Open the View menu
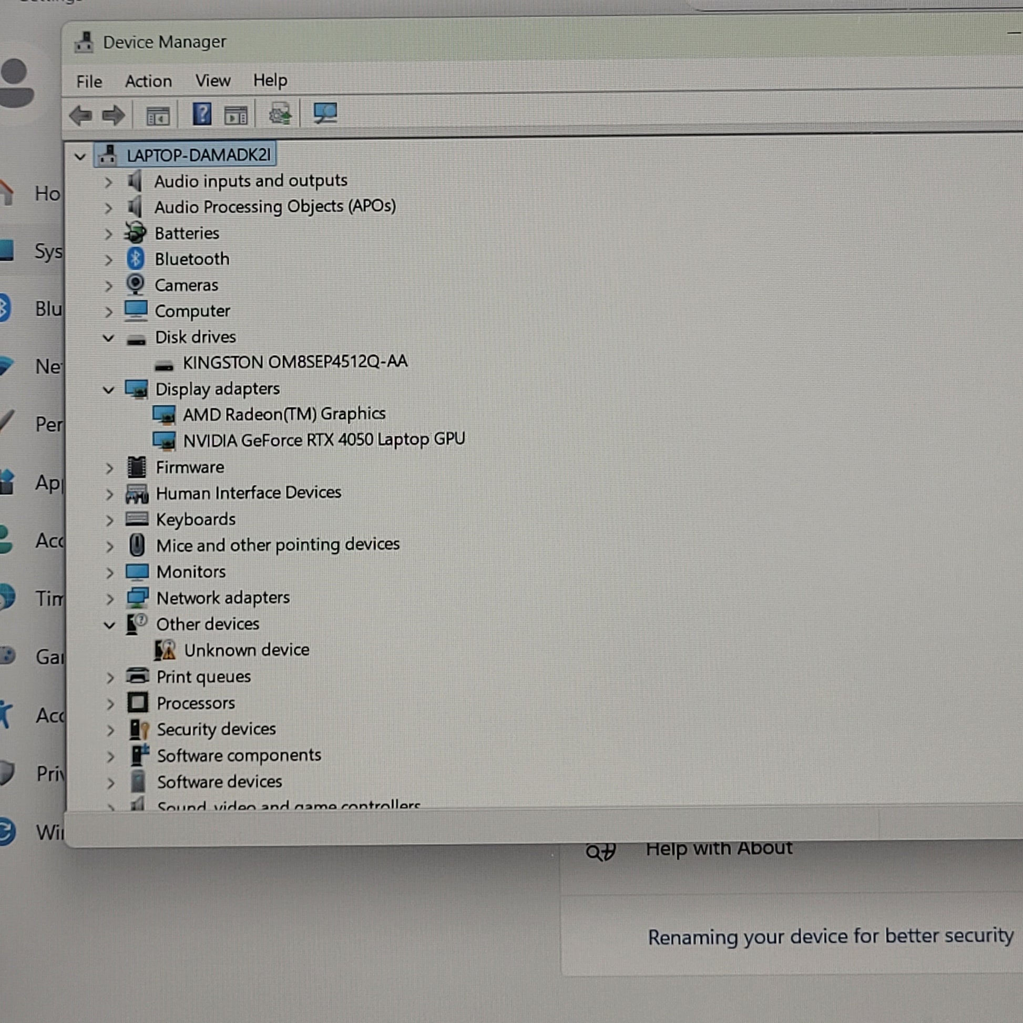Viewport: 1023px width, 1023px height. click(x=213, y=80)
